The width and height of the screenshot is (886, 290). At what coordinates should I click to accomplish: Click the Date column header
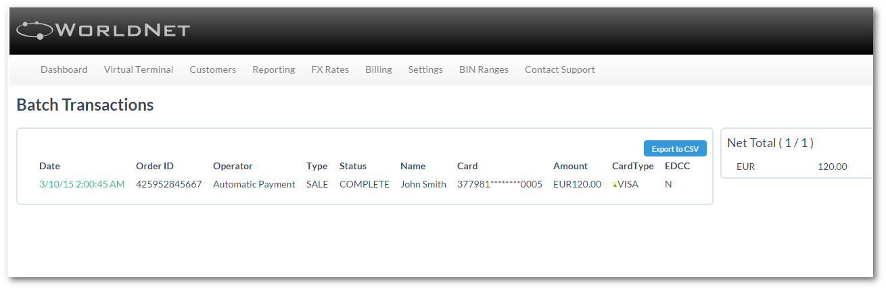coord(49,166)
